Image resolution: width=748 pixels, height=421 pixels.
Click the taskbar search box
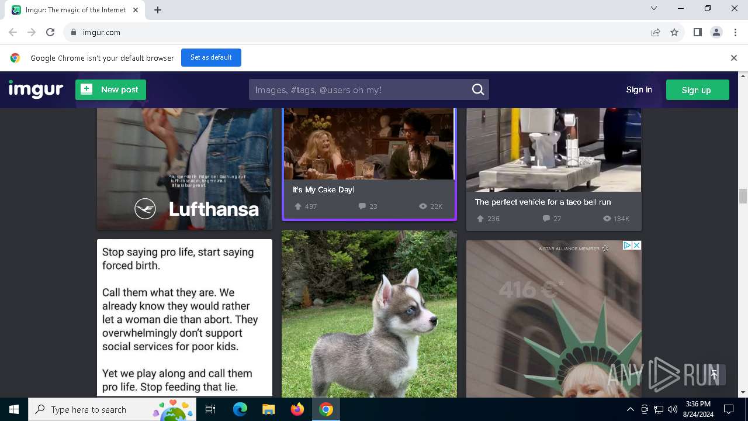point(112,409)
